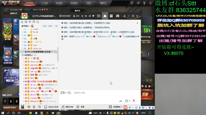Open the 游戏商城 tab in CrossFire
The height and width of the screenshot is (115, 206).
pyautogui.click(x=74, y=3)
